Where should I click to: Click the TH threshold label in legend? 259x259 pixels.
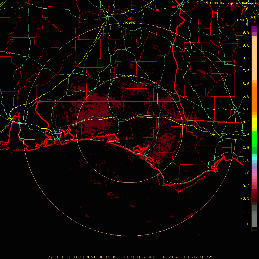(x=247, y=224)
